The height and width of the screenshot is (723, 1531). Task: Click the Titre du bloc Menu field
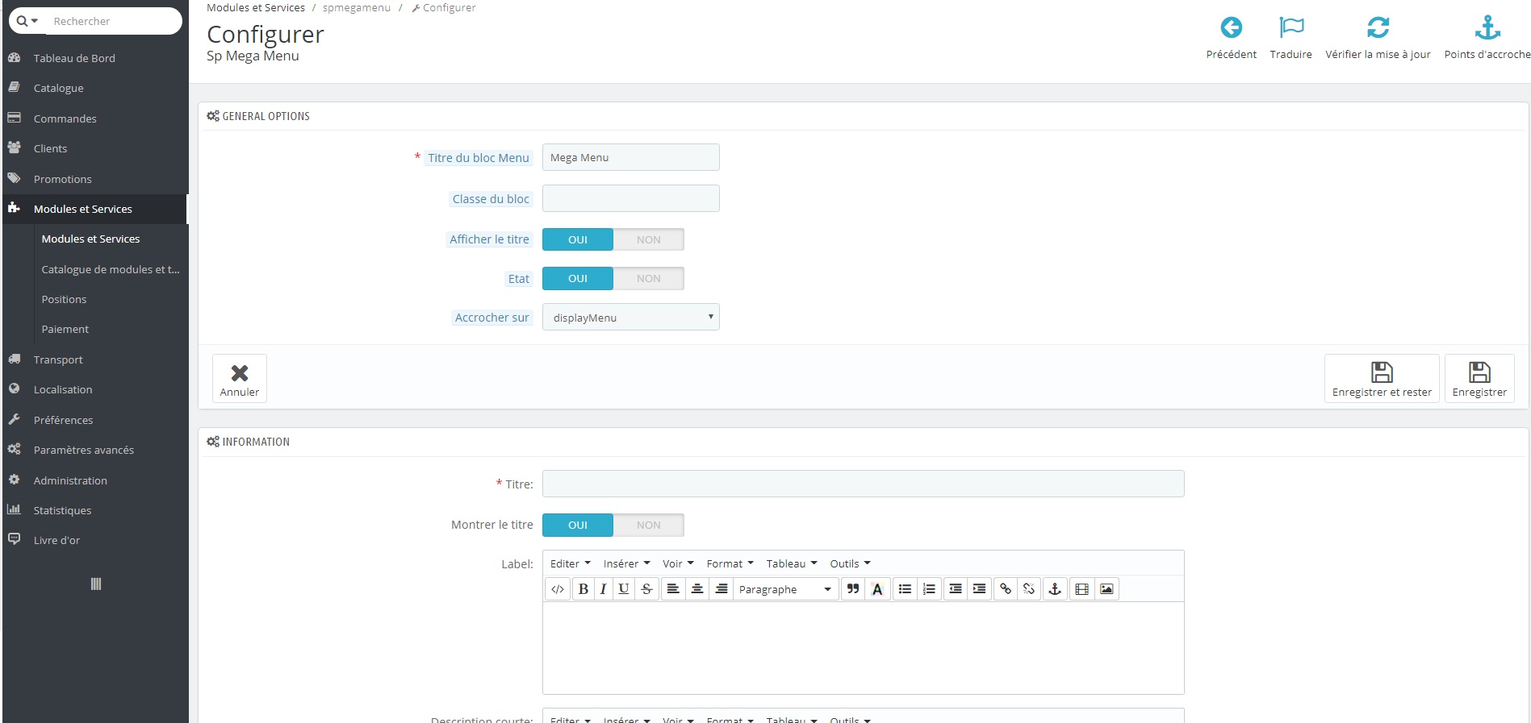pyautogui.click(x=630, y=157)
